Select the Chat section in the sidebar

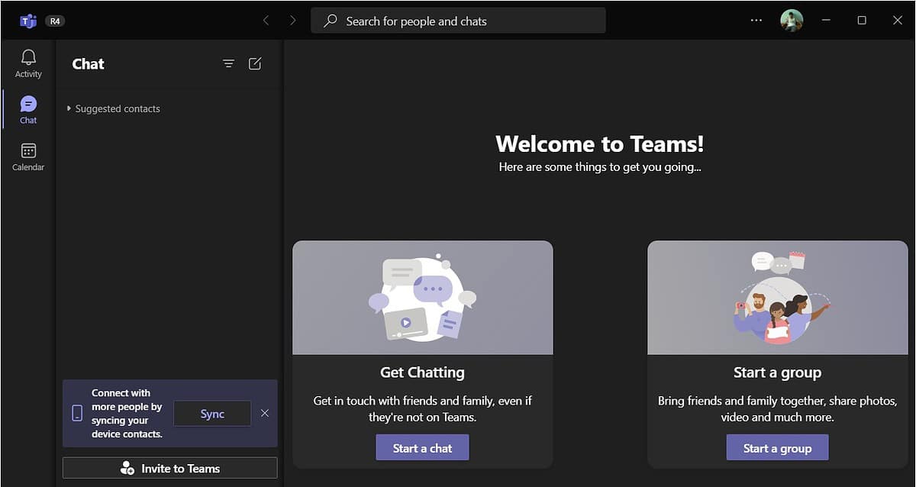click(28, 109)
